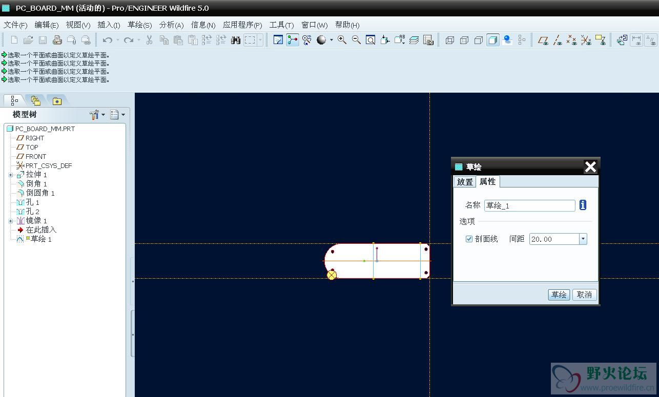Open the 文件(F) menu
This screenshot has width=659, height=397.
16,25
